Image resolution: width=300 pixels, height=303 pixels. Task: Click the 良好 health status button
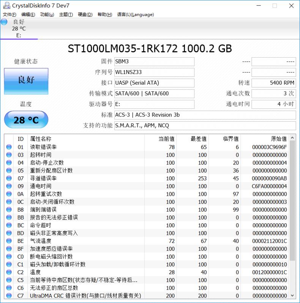pos(26,81)
